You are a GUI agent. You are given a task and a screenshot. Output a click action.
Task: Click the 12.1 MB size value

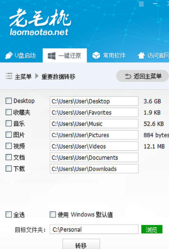pos(154,147)
